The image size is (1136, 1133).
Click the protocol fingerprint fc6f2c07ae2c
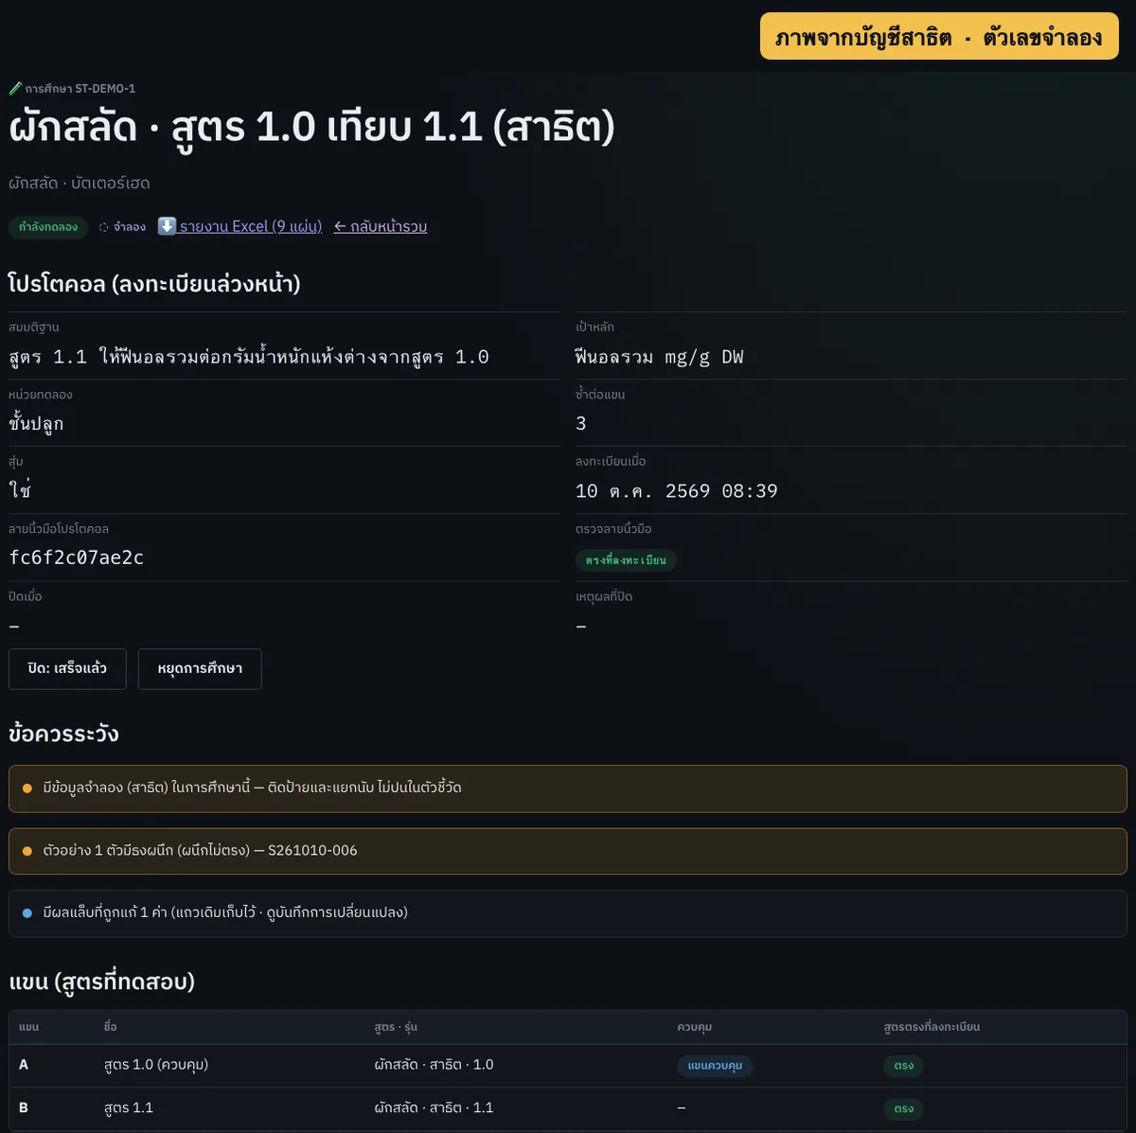pyautogui.click(x=77, y=558)
